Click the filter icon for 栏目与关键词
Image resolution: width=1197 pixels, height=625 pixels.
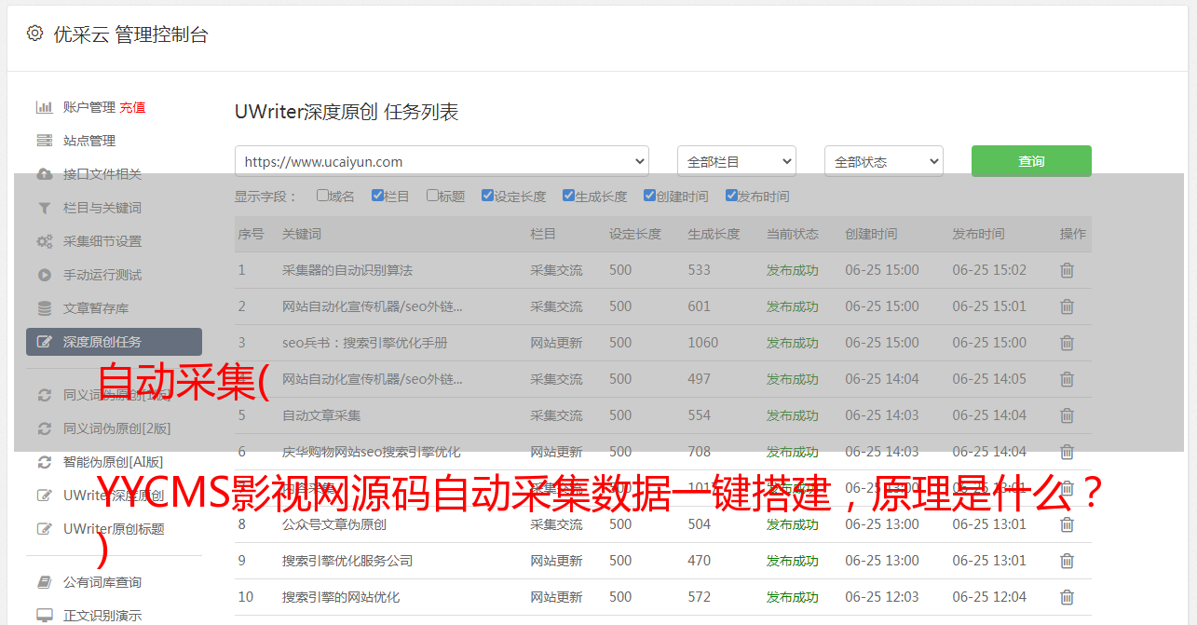(44, 208)
